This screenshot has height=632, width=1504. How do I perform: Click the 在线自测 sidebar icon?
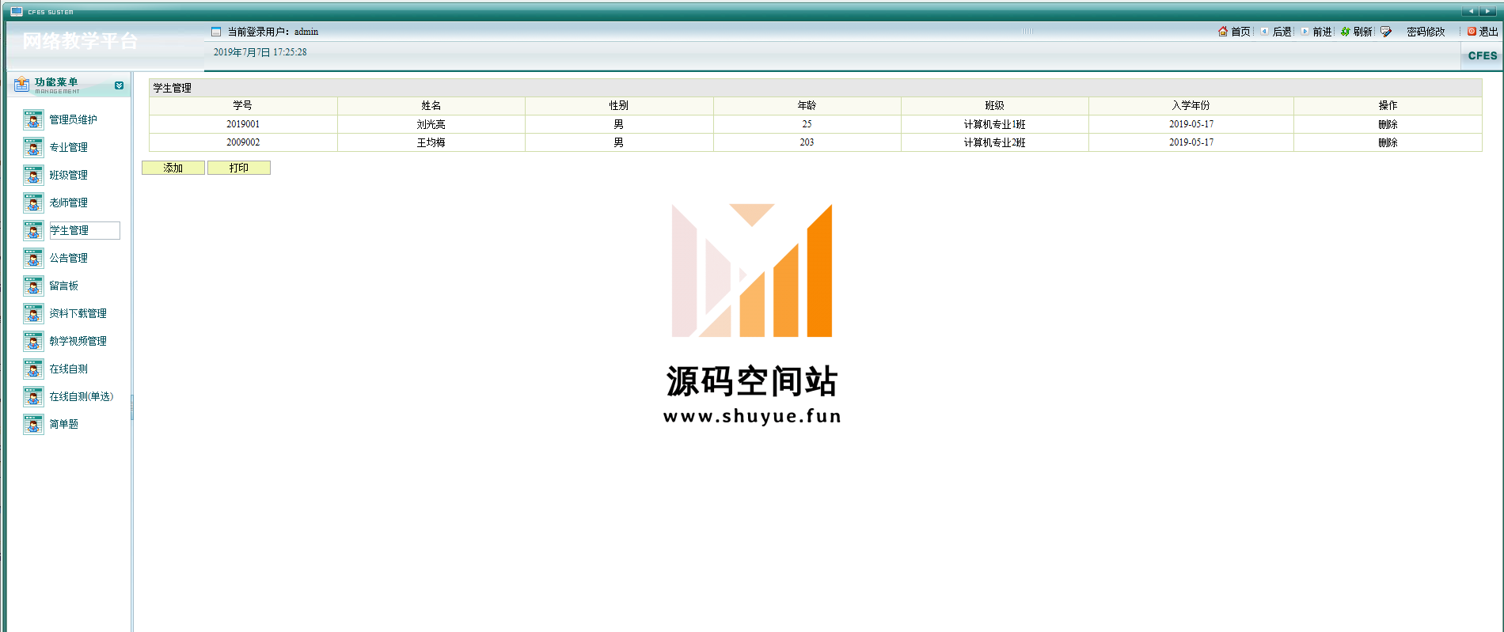click(33, 369)
